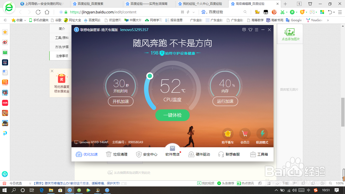Open the 工具箱 toolbox tab
The height and width of the screenshot is (194, 345).
(259, 154)
